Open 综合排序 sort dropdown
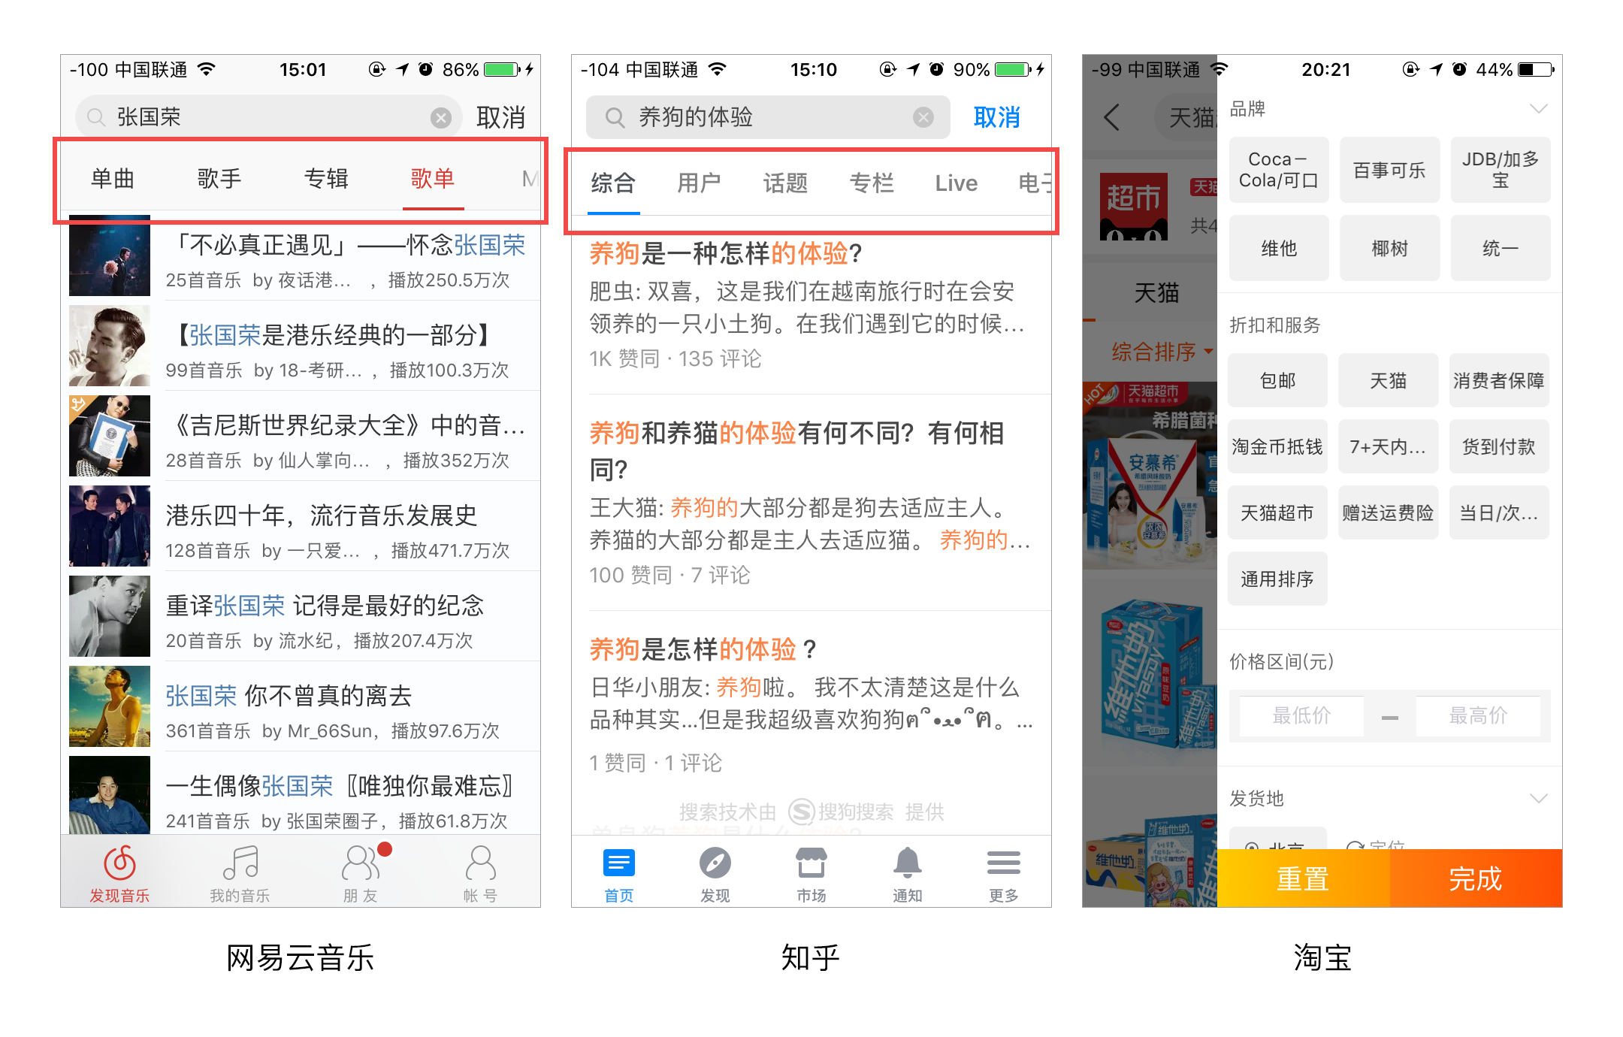The image size is (1623, 1037). click(x=1162, y=352)
